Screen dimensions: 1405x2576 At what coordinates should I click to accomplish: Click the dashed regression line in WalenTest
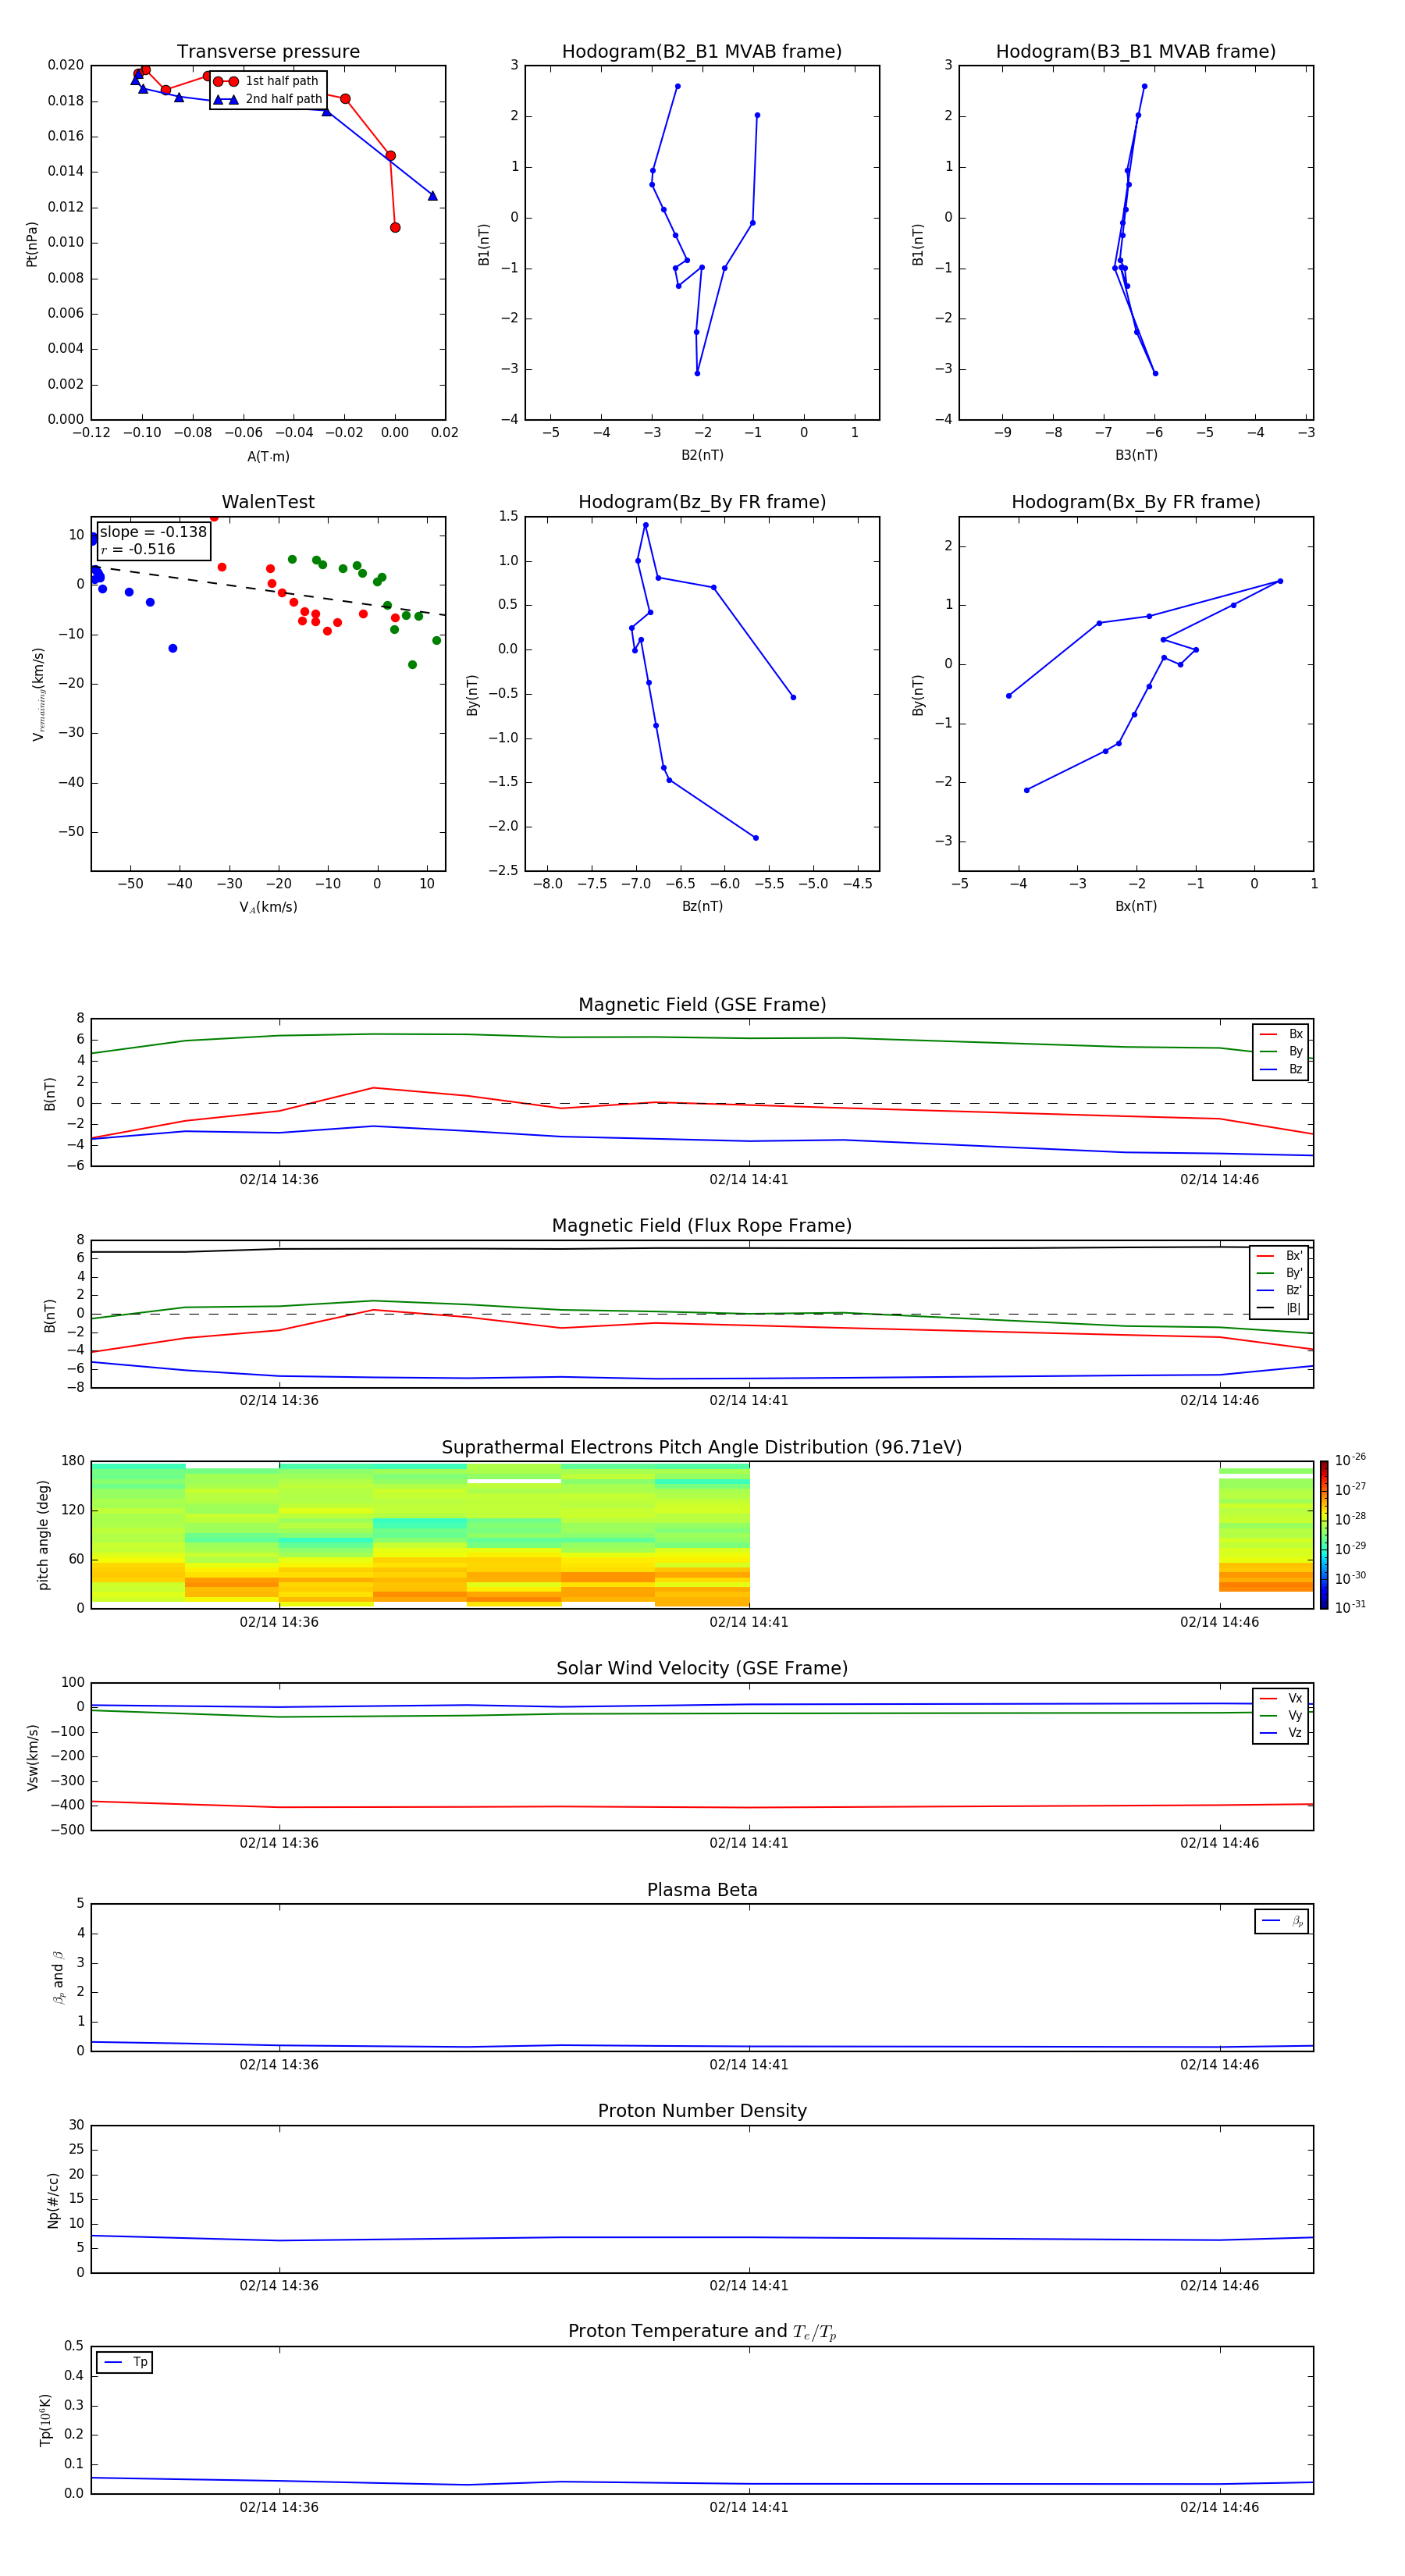pos(270,590)
